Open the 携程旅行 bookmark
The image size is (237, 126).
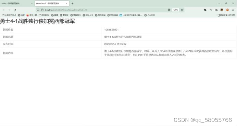[75, 15]
